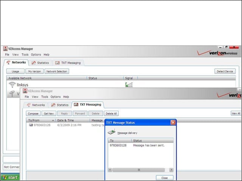242x181 pixels.
Task: Close TXT Message Status dialog with red X
Action: (173, 123)
